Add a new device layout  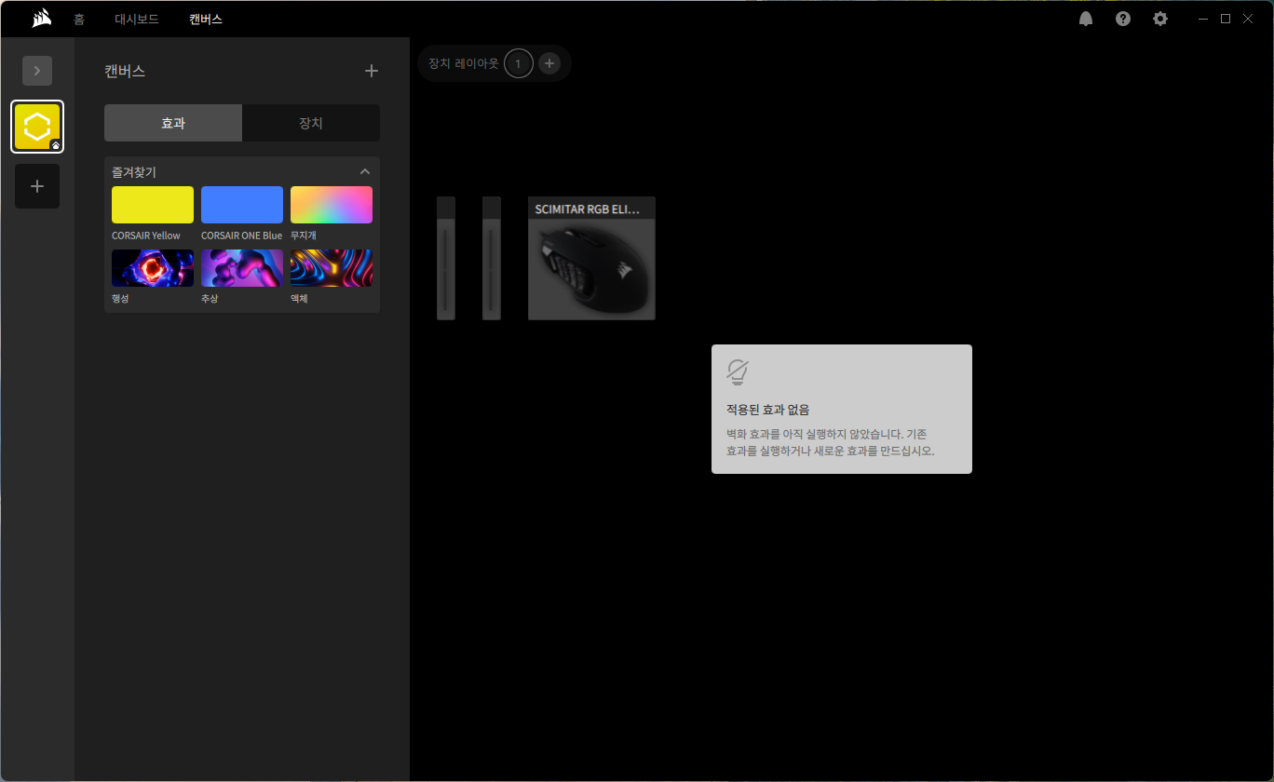tap(549, 63)
